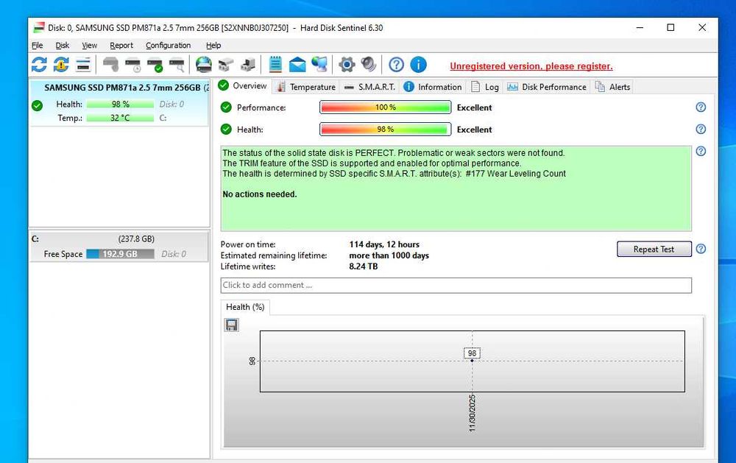736x463 pixels.
Task: Open the disk list panel toolbar icon
Action: point(83,64)
